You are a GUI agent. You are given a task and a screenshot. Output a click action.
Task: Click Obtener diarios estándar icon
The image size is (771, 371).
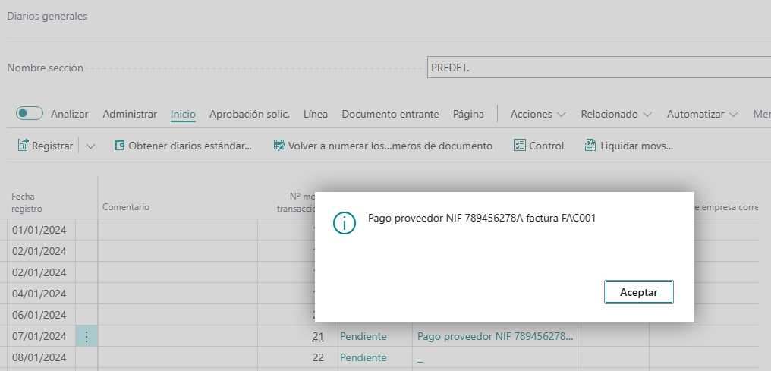click(x=119, y=146)
